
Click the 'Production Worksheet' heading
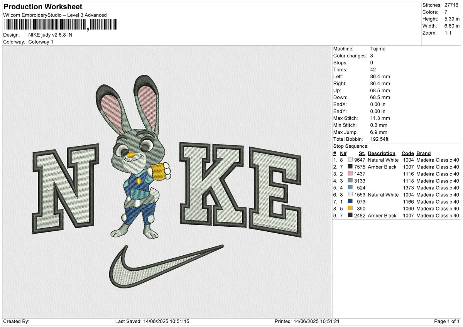pos(43,7)
